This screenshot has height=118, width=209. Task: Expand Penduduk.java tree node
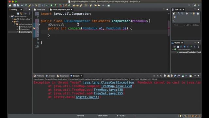tap(17, 27)
